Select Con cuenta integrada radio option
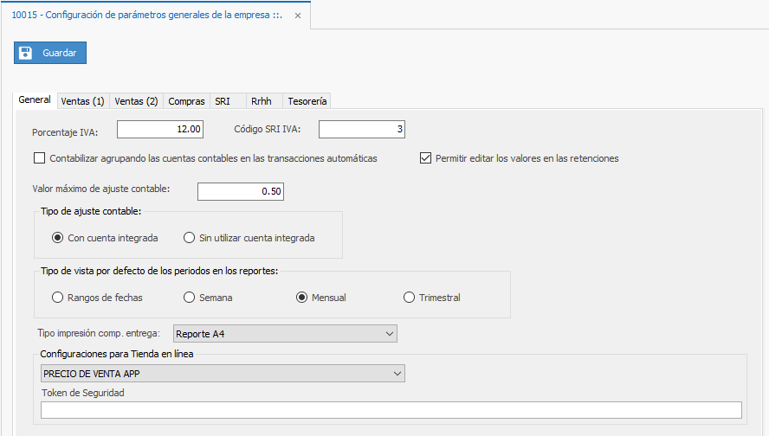The width and height of the screenshot is (769, 436). click(58, 238)
